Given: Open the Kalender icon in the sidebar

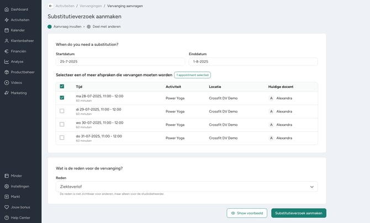Looking at the screenshot, I should coord(7,30).
